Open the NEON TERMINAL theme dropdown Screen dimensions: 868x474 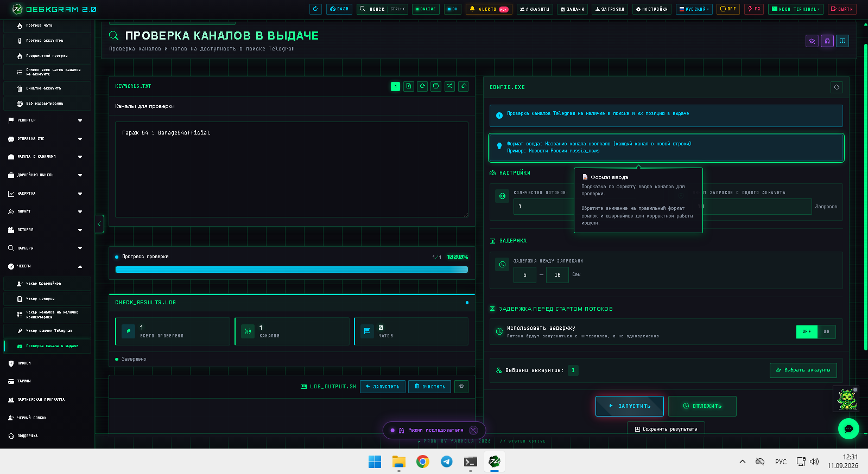coord(796,9)
